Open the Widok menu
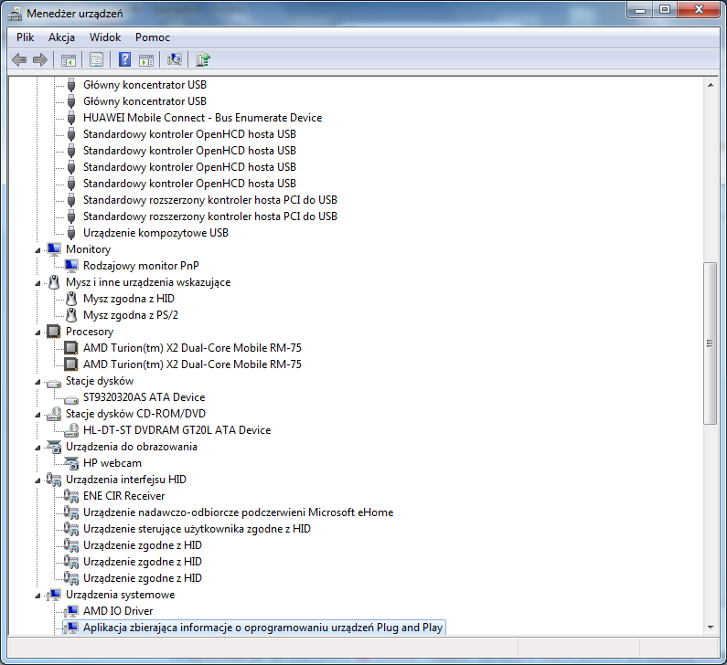Screen dimensions: 727x665 105,37
